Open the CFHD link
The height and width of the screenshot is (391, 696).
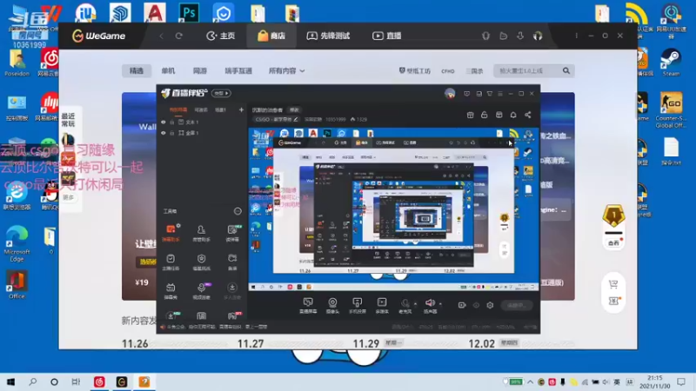[448, 71]
